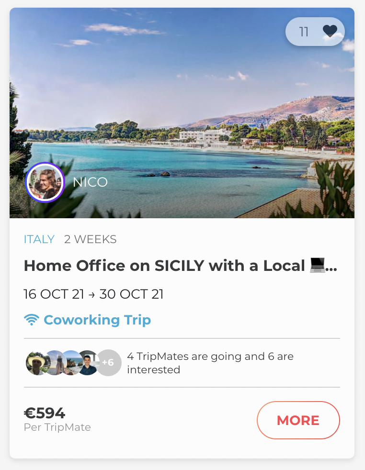Click the NICO organizer name

click(x=90, y=182)
